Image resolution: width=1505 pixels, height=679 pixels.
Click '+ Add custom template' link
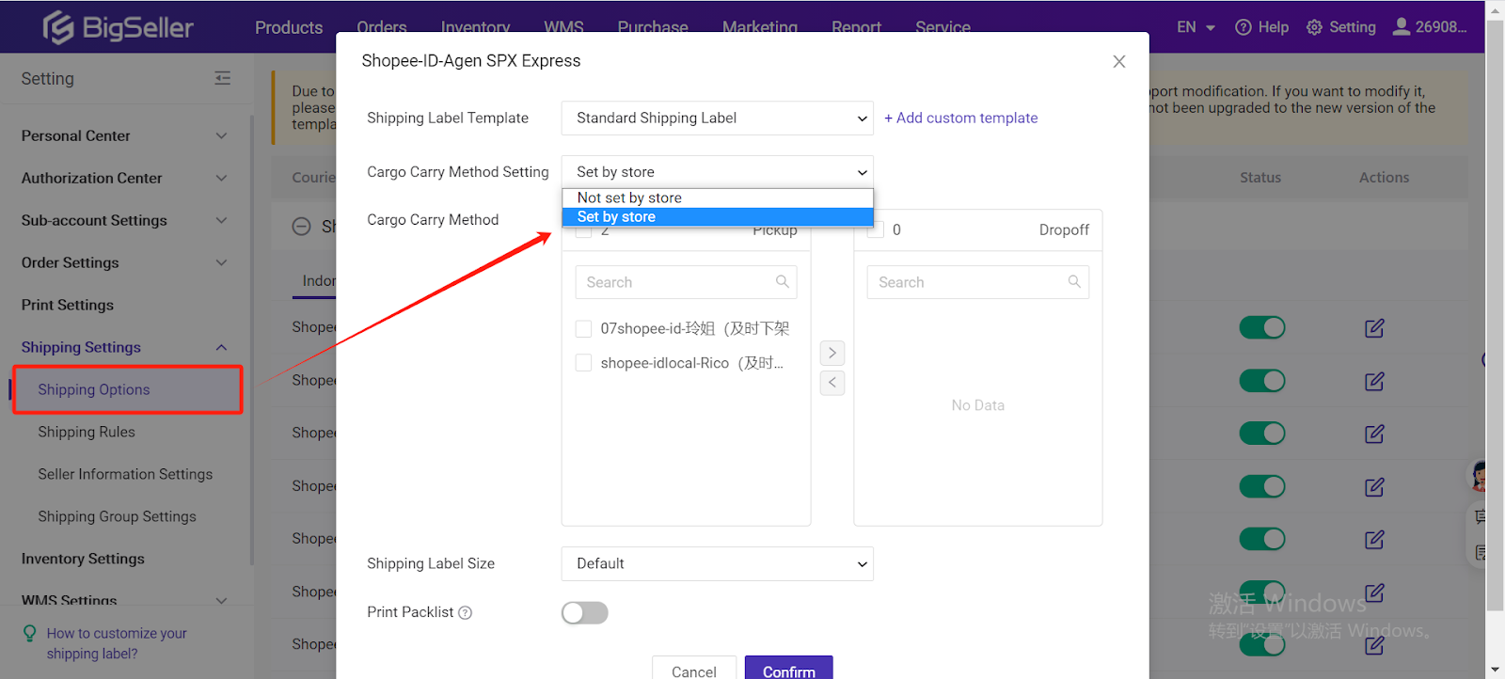tap(960, 118)
